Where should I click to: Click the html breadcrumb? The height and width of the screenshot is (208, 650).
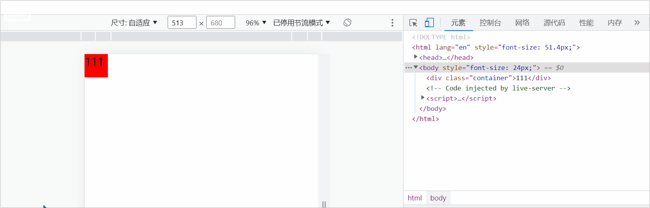[414, 198]
